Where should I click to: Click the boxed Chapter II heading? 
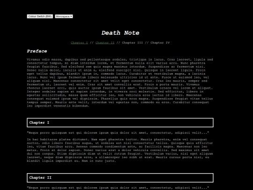120,178
